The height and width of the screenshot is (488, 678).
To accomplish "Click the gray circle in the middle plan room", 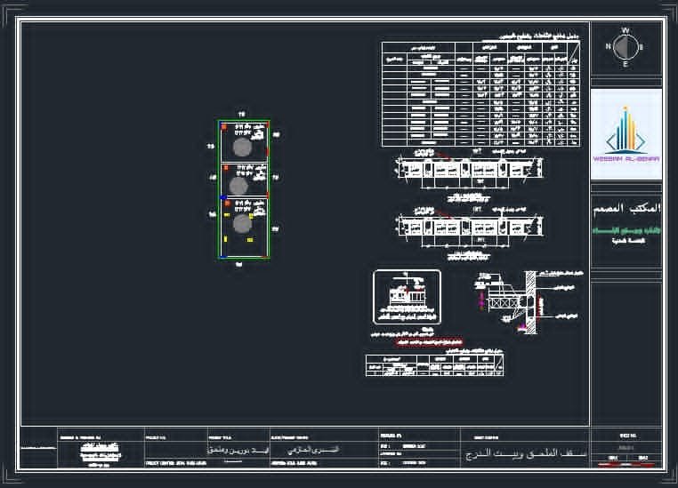I will pyautogui.click(x=238, y=186).
